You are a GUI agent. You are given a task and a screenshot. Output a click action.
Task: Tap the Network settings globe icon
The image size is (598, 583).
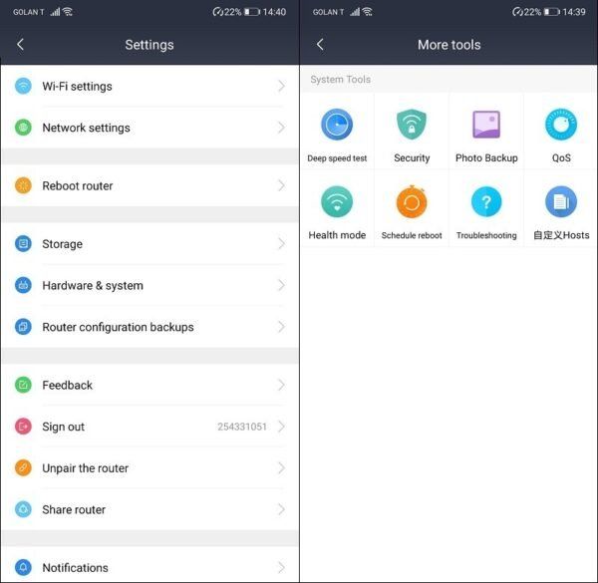[23, 128]
